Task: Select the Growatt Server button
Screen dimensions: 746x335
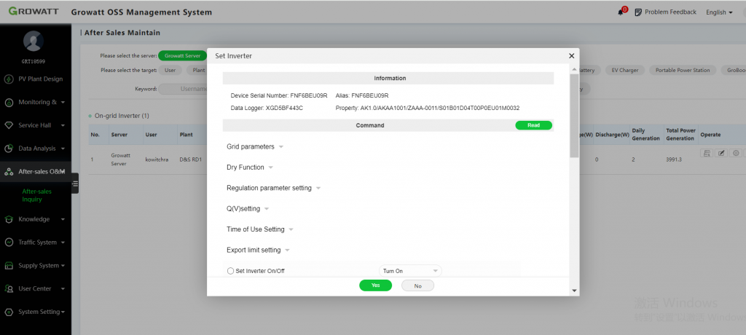Action: click(183, 55)
